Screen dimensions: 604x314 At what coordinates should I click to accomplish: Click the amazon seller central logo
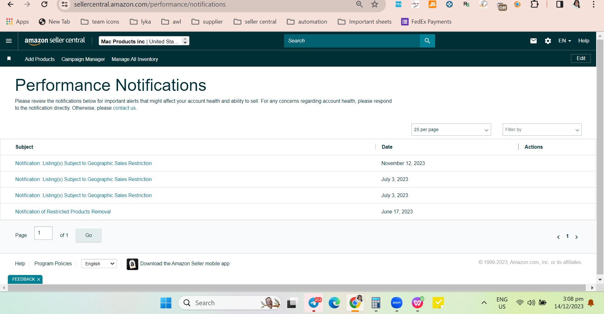point(55,41)
